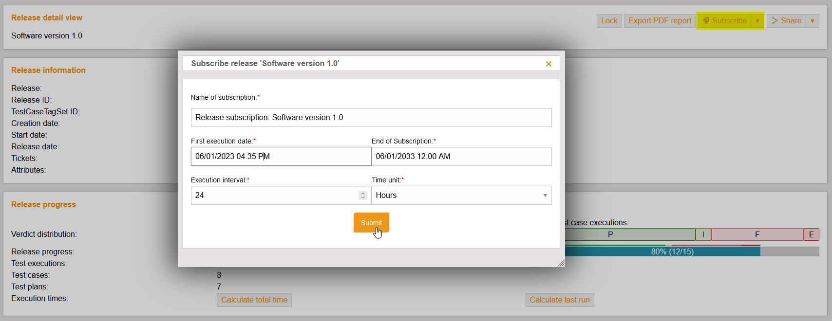
Task: Click the Subscribe bell icon button
Action: pyautogui.click(x=724, y=20)
